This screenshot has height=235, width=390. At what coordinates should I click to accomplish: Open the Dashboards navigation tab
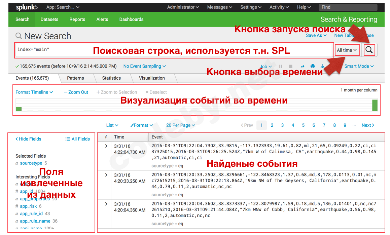click(x=131, y=19)
